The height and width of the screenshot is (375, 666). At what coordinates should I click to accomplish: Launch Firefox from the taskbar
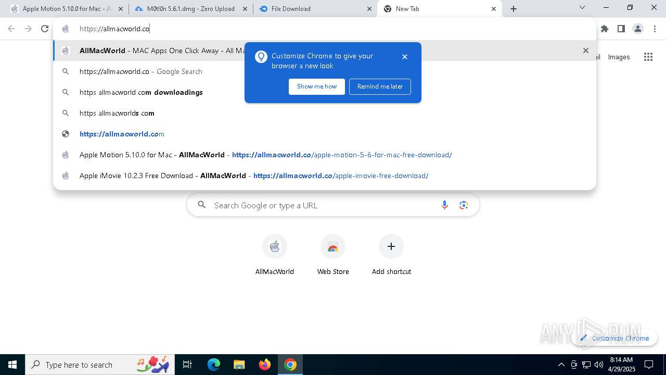[264, 365]
